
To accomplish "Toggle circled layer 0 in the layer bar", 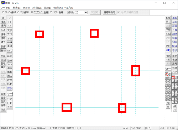I will 167,75.
